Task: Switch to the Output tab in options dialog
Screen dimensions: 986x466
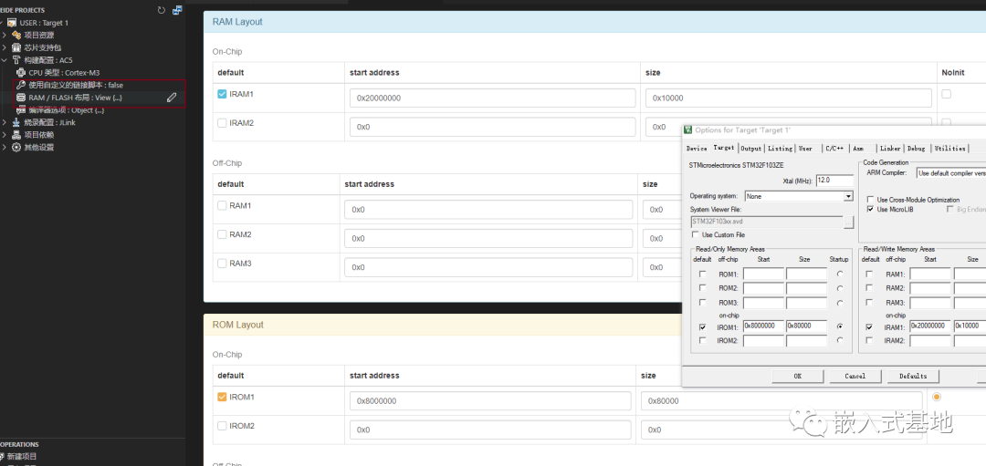Action: [x=750, y=148]
